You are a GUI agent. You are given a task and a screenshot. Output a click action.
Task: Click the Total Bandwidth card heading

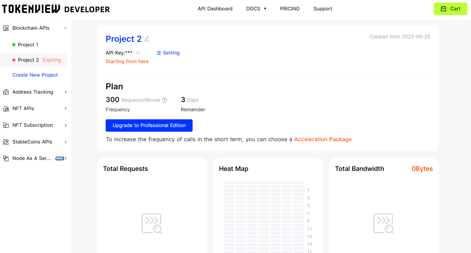click(360, 169)
